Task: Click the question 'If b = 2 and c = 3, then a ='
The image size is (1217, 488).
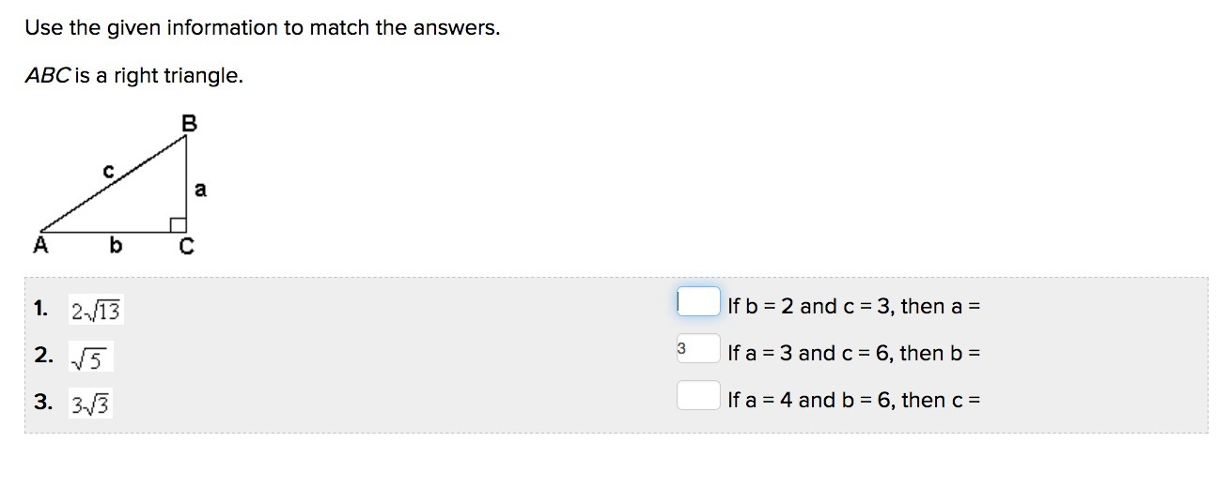Action: [x=854, y=306]
